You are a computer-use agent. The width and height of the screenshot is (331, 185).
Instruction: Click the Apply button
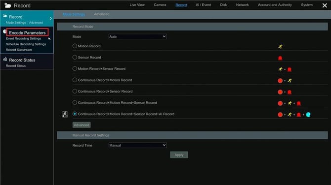[x=179, y=155]
